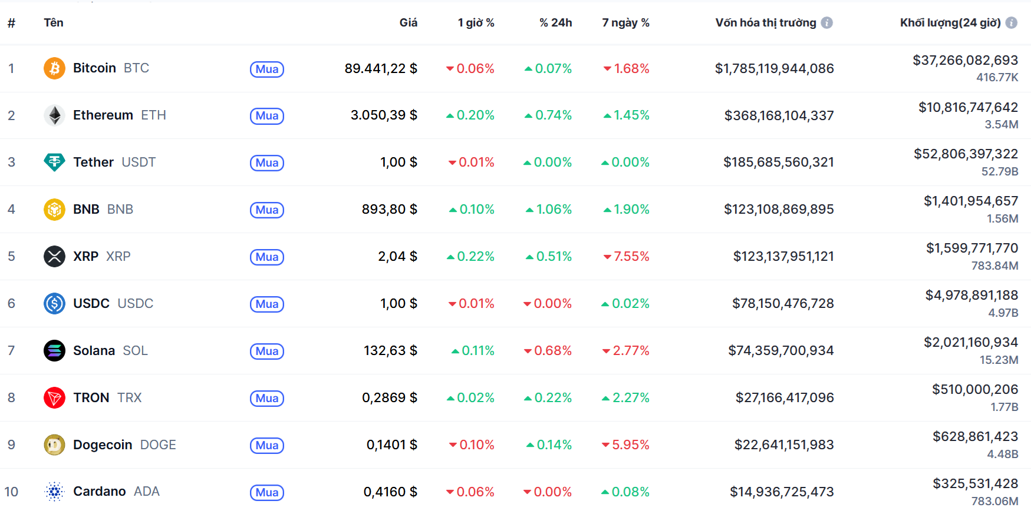This screenshot has width=1031, height=514.
Task: Sort by the # rank column header
Action: [x=11, y=23]
